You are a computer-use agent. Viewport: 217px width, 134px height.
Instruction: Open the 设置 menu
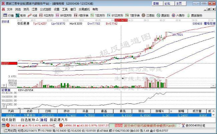[x=56, y=9]
